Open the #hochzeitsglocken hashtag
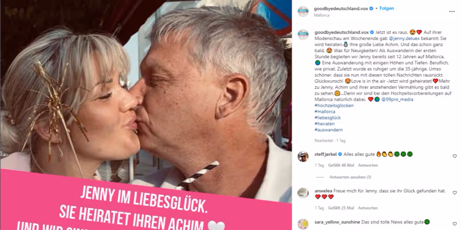This screenshot has height=230, width=461. coord(334,106)
